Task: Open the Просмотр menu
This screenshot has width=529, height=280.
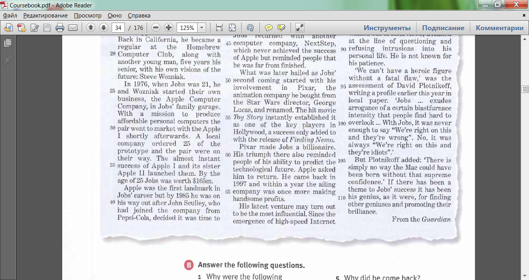Action: [x=88, y=16]
